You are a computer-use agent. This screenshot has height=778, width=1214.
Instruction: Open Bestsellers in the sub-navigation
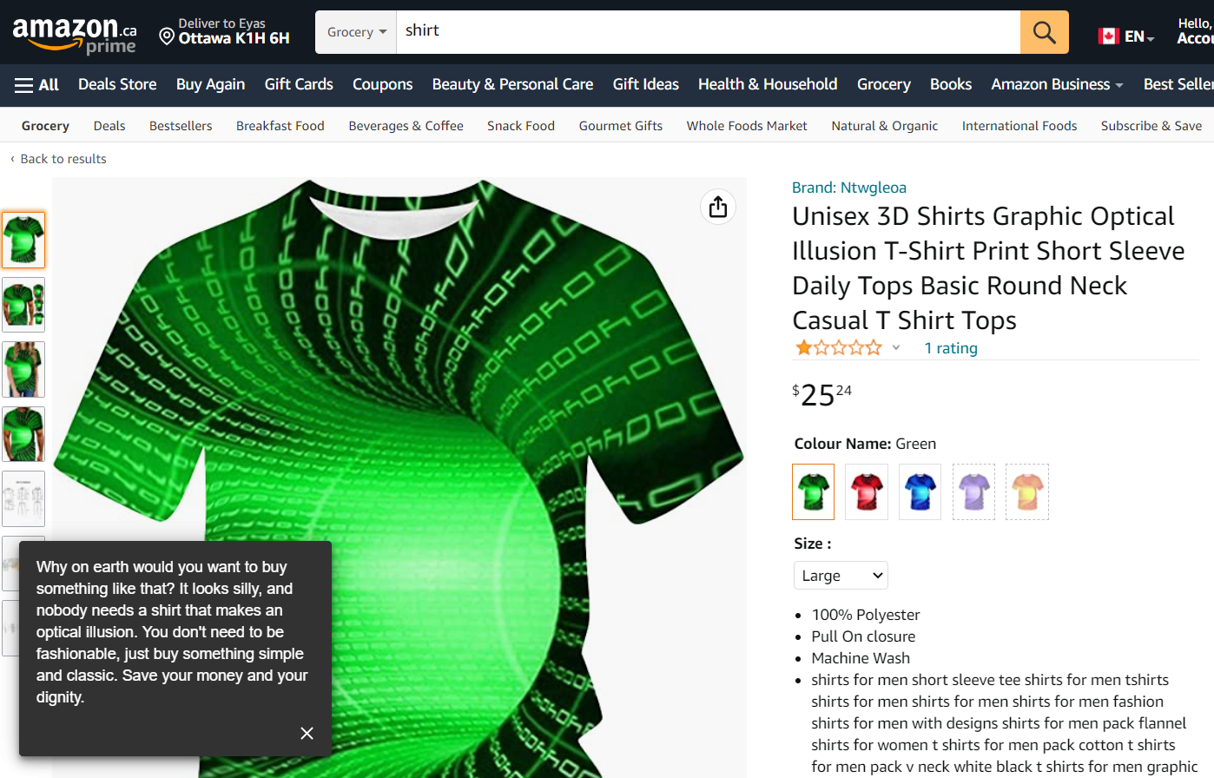tap(181, 126)
